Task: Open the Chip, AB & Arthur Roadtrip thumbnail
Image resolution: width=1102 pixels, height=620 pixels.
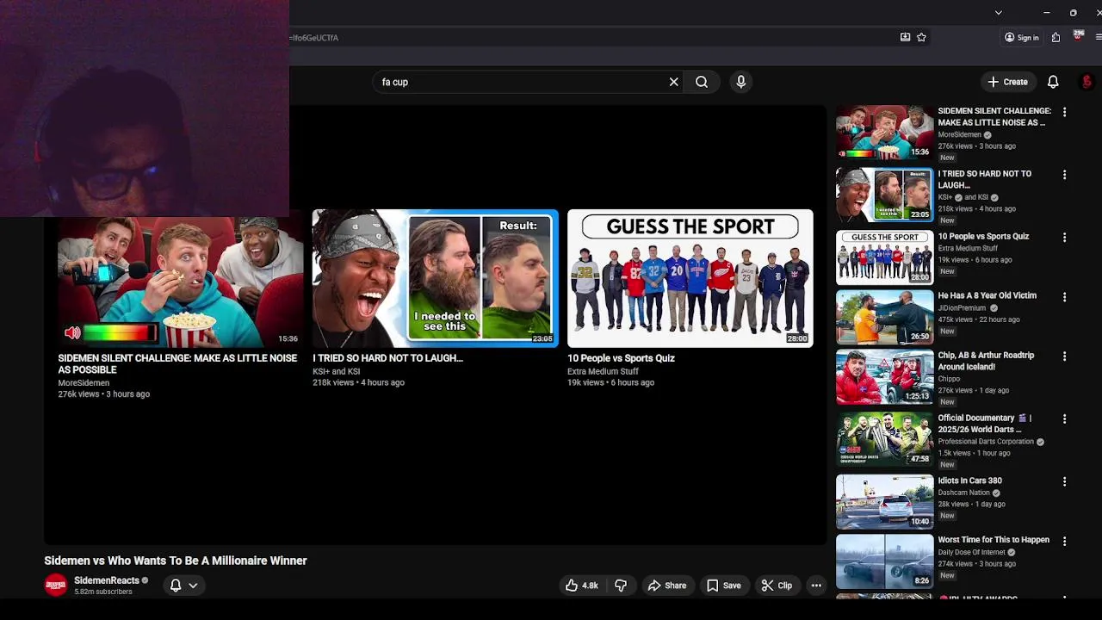Action: (884, 377)
